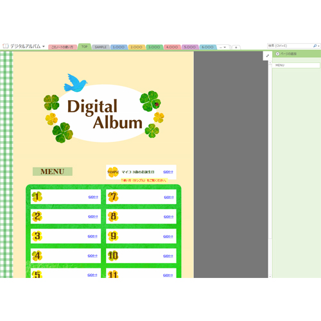Click inside the search input field

290,46
